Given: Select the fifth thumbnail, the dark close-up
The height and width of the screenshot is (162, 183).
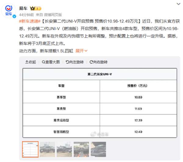Looking at the screenshot, I should 99,149.
